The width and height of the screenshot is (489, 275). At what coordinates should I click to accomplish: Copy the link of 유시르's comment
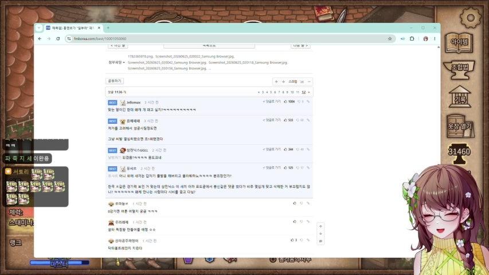308,168
